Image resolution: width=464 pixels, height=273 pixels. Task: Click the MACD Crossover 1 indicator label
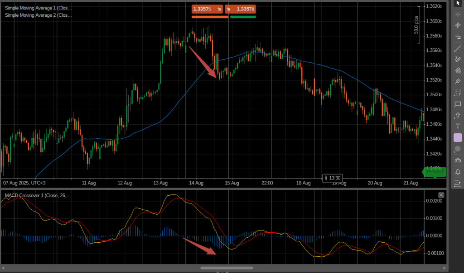[38, 195]
